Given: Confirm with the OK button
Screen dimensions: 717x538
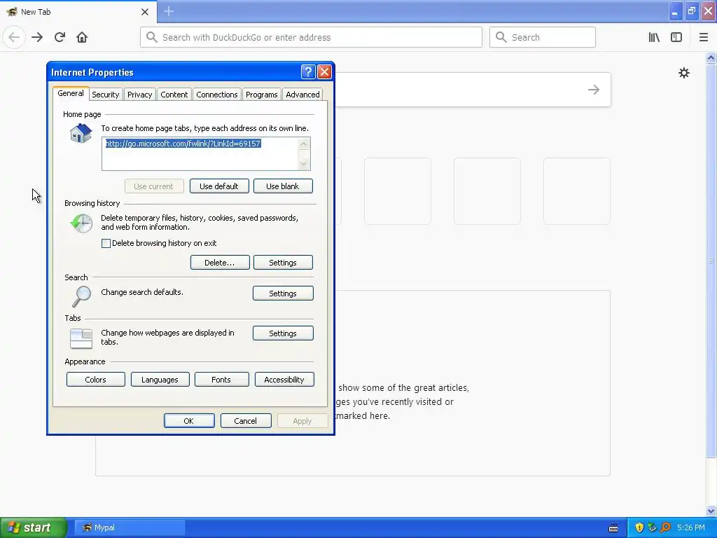Looking at the screenshot, I should pos(189,421).
